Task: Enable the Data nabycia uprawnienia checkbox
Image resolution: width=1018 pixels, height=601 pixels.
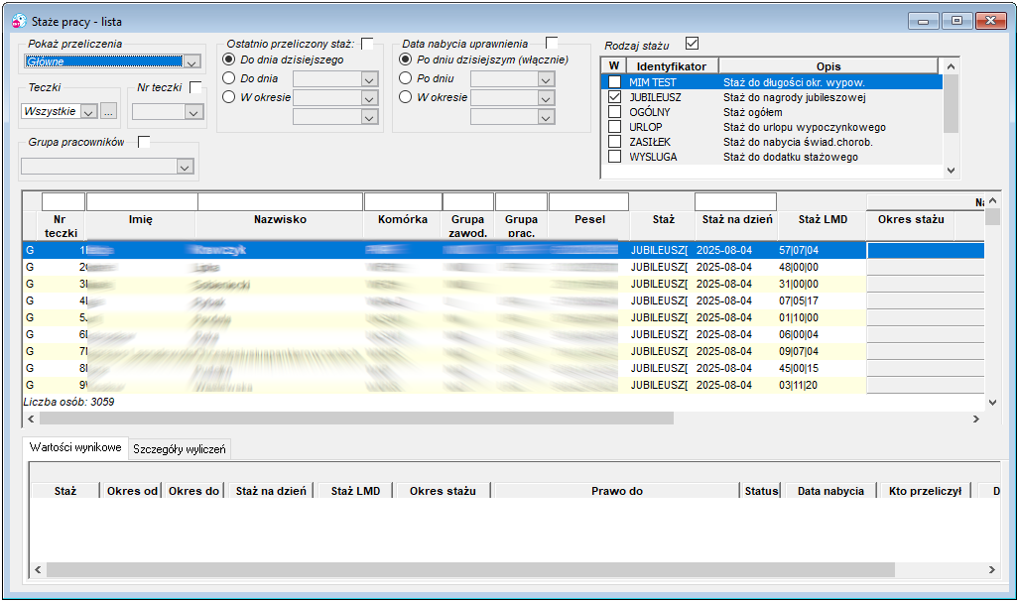Action: (x=552, y=43)
